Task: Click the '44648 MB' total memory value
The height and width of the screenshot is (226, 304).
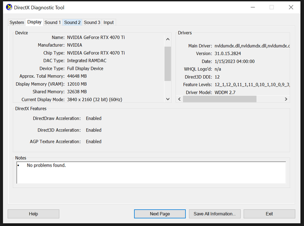Action: [x=77, y=76]
